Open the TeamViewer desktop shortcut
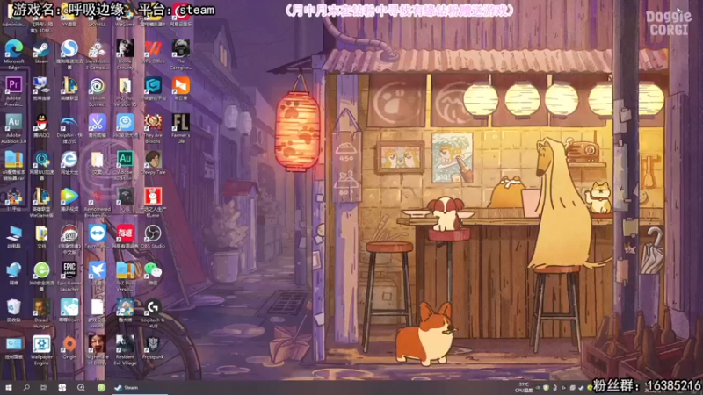The width and height of the screenshot is (703, 395). coord(97,236)
